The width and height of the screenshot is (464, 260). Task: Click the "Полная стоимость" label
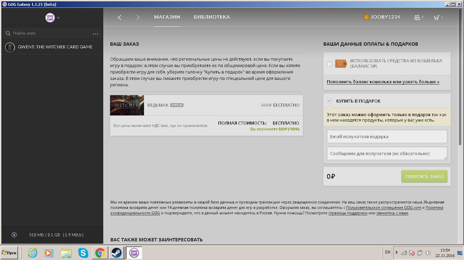coord(242,123)
